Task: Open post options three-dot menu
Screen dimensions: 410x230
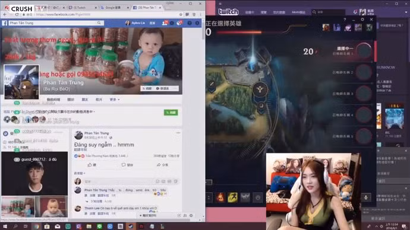Action: tap(178, 133)
